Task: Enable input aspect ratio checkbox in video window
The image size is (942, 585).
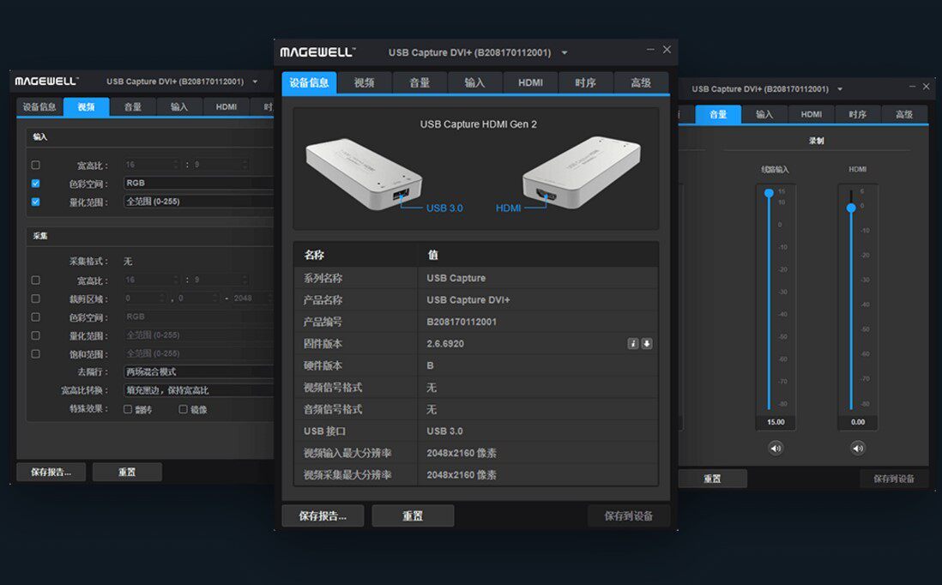Action: (35, 165)
